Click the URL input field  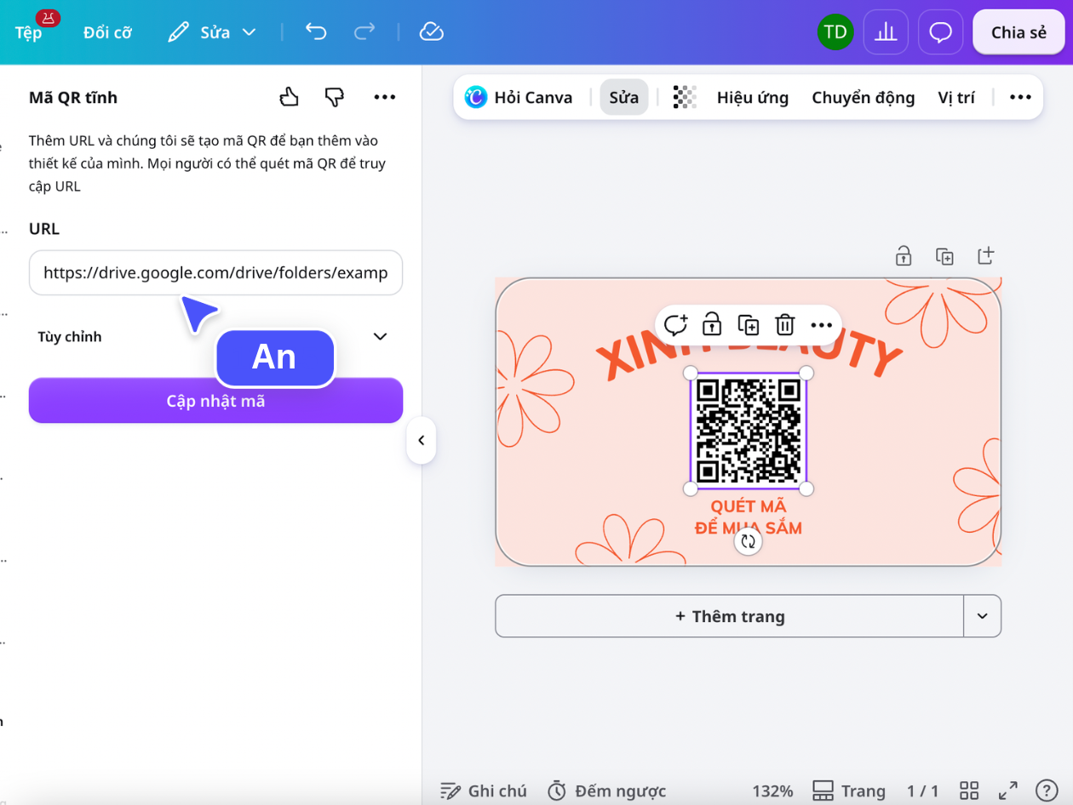click(x=215, y=272)
